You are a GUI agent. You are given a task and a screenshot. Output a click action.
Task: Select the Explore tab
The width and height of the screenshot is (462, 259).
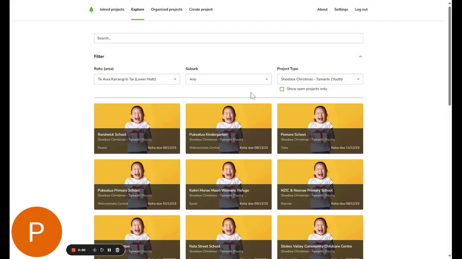[138, 9]
